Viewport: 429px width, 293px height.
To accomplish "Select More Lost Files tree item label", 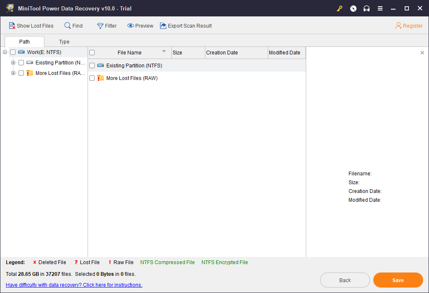I will (60, 73).
